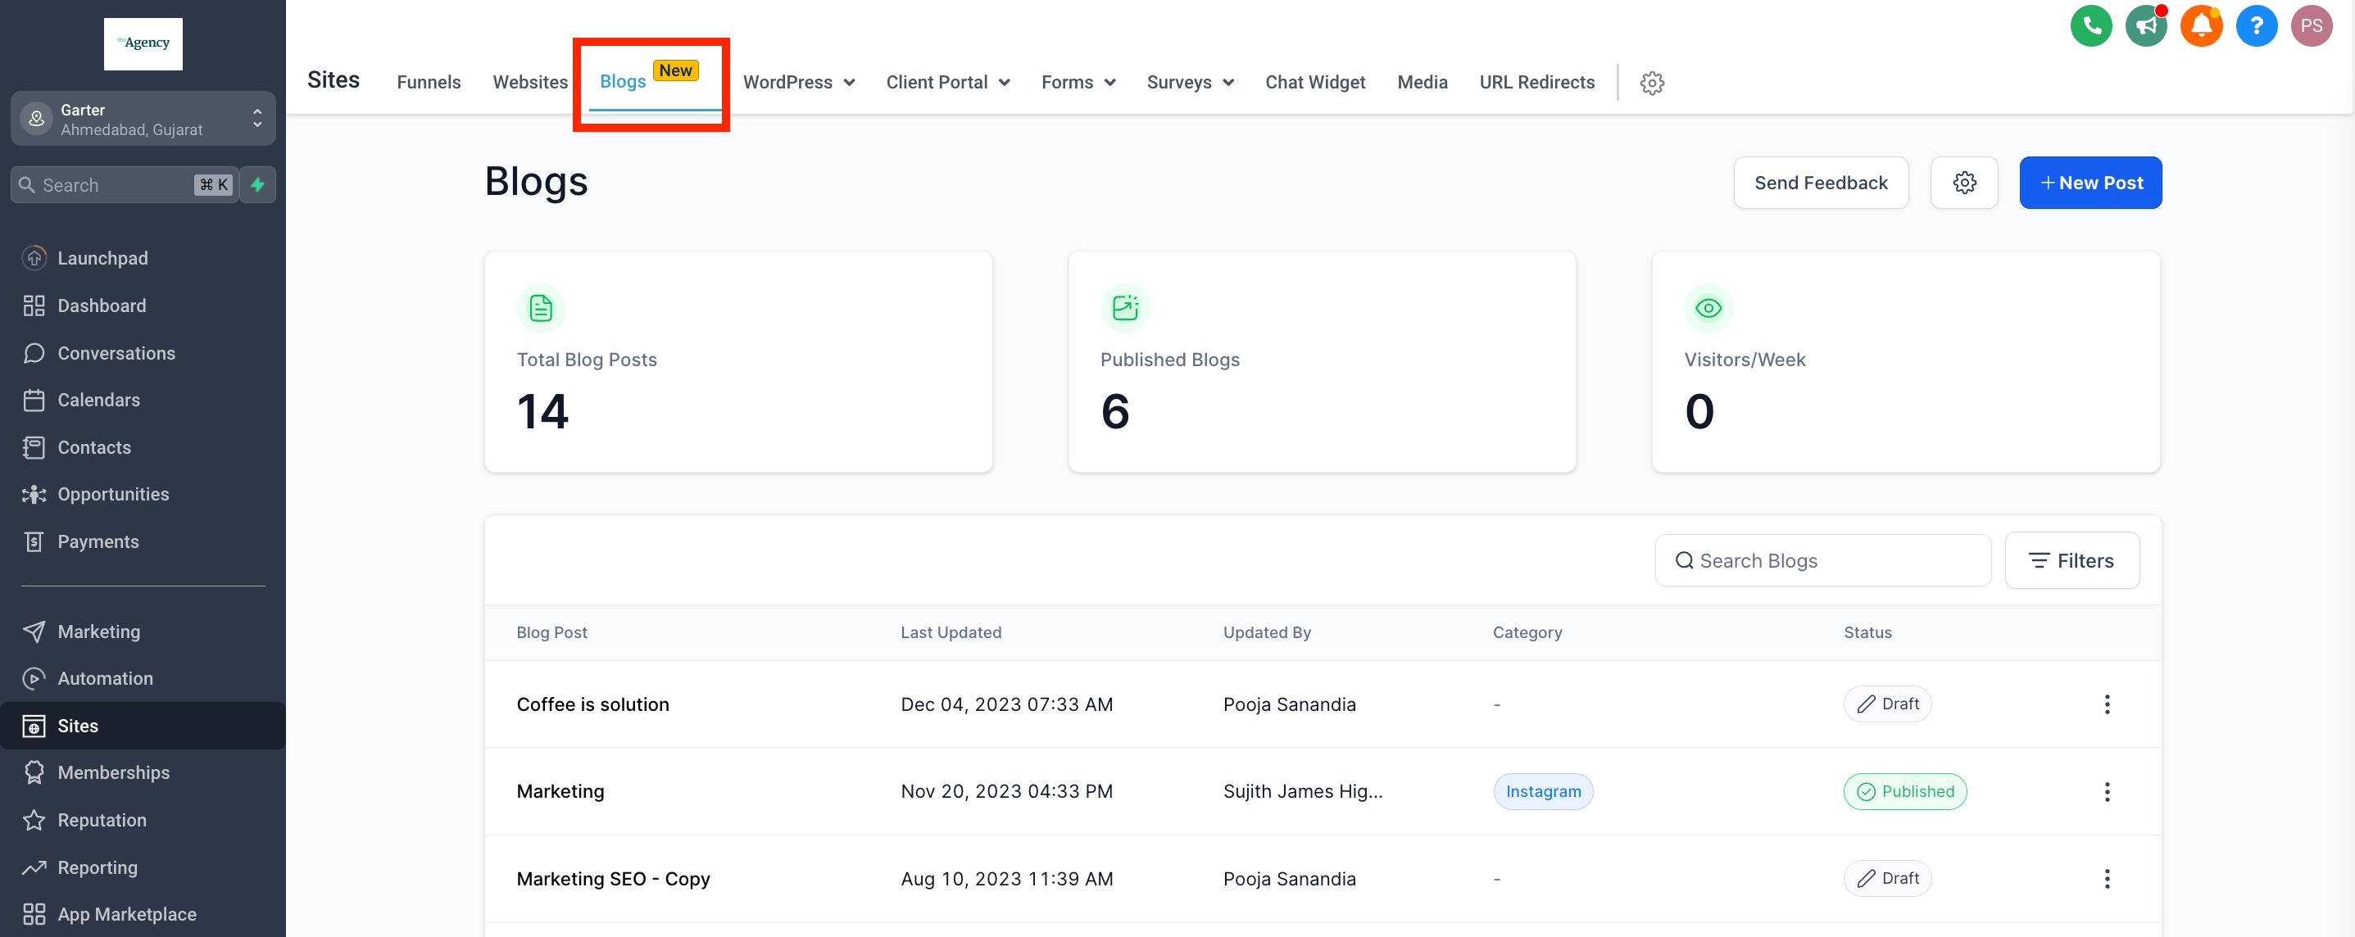Open the three-dot menu for Marketing post
This screenshot has width=2355, height=937.
click(2107, 792)
